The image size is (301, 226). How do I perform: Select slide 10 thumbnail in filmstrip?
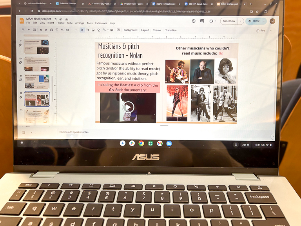(37, 64)
